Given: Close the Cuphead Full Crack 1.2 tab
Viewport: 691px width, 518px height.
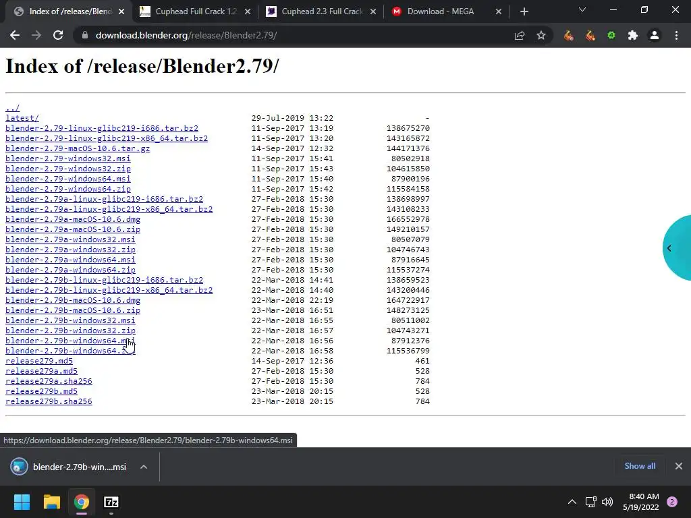Looking at the screenshot, I should click(x=248, y=11).
